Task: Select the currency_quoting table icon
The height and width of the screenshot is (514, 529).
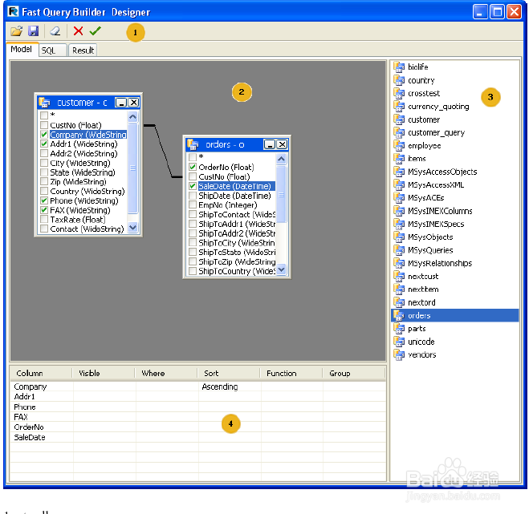Action: click(x=399, y=107)
